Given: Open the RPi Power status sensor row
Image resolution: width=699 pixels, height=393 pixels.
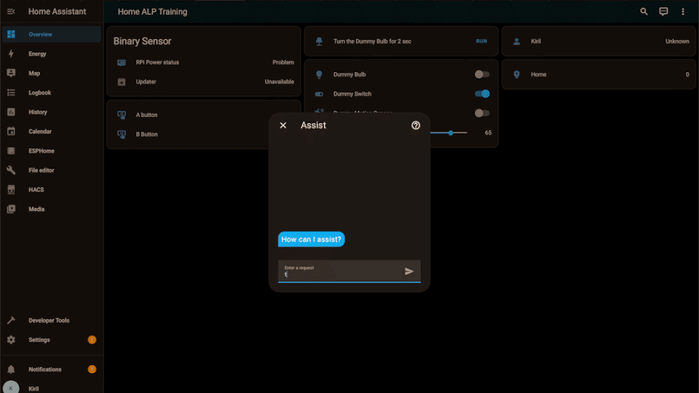Looking at the screenshot, I should point(204,62).
